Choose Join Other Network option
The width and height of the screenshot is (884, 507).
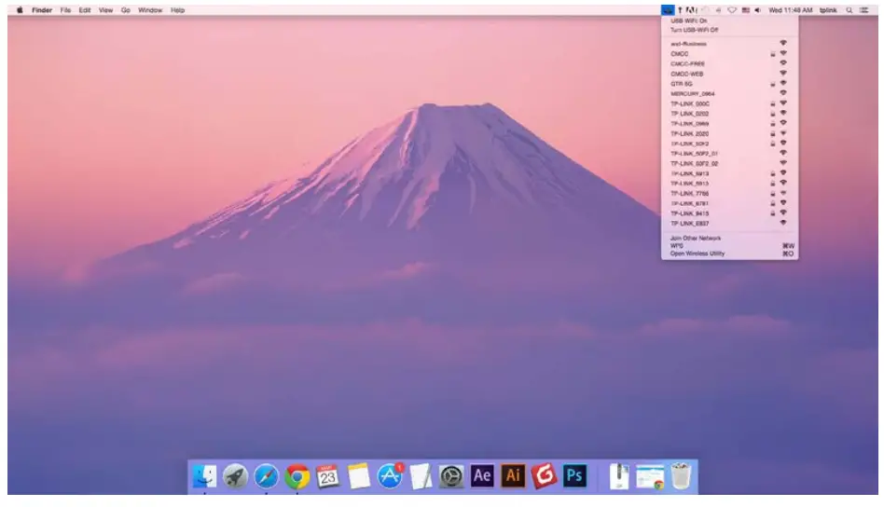[x=696, y=238]
